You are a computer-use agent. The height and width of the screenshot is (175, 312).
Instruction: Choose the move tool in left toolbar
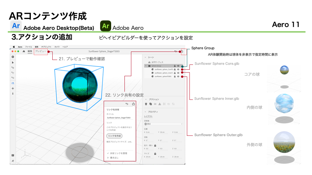click(13, 68)
